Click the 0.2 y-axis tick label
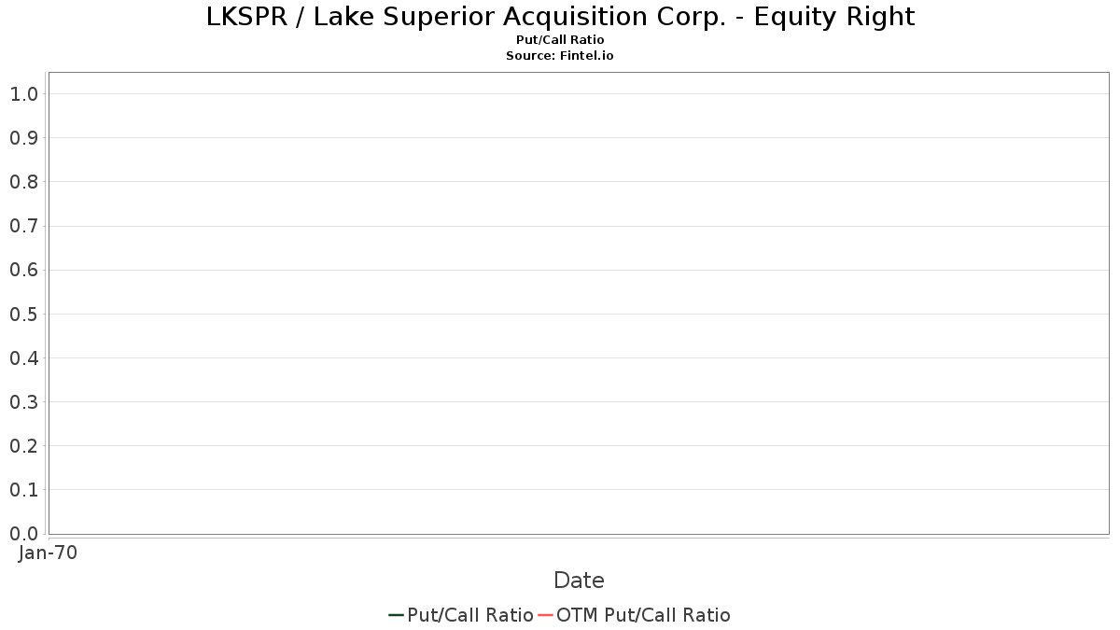Image resolution: width=1120 pixels, height=630 pixels. [23, 446]
